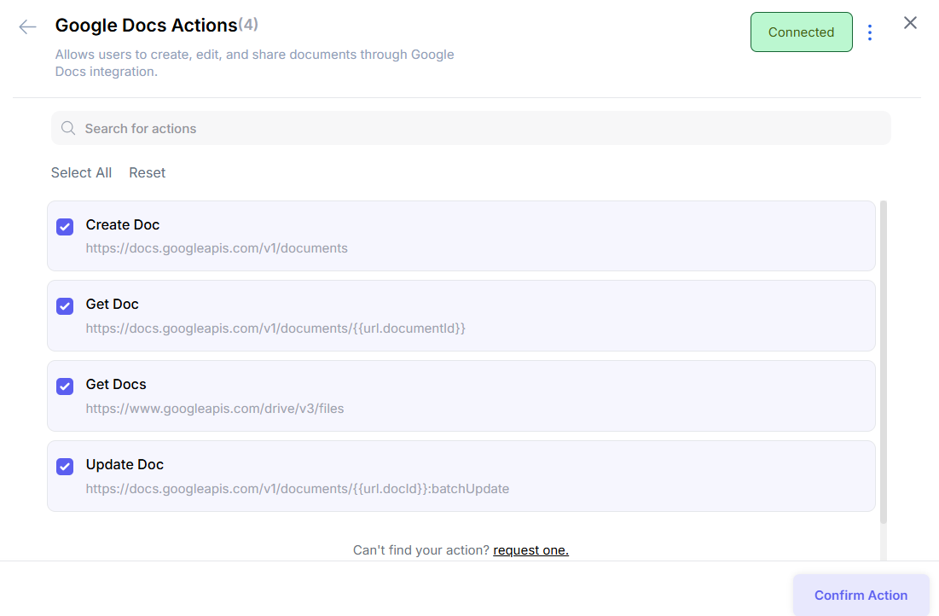This screenshot has width=939, height=616.
Task: Click Select All
Action: point(81,172)
